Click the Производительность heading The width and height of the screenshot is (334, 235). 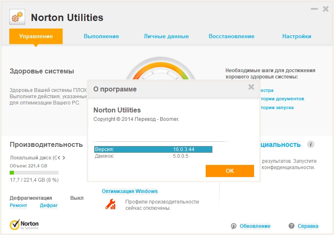pos(46,144)
